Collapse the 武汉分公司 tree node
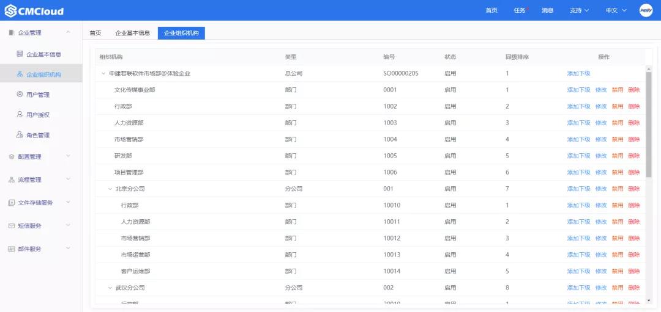This screenshot has height=312, width=661. coord(110,288)
